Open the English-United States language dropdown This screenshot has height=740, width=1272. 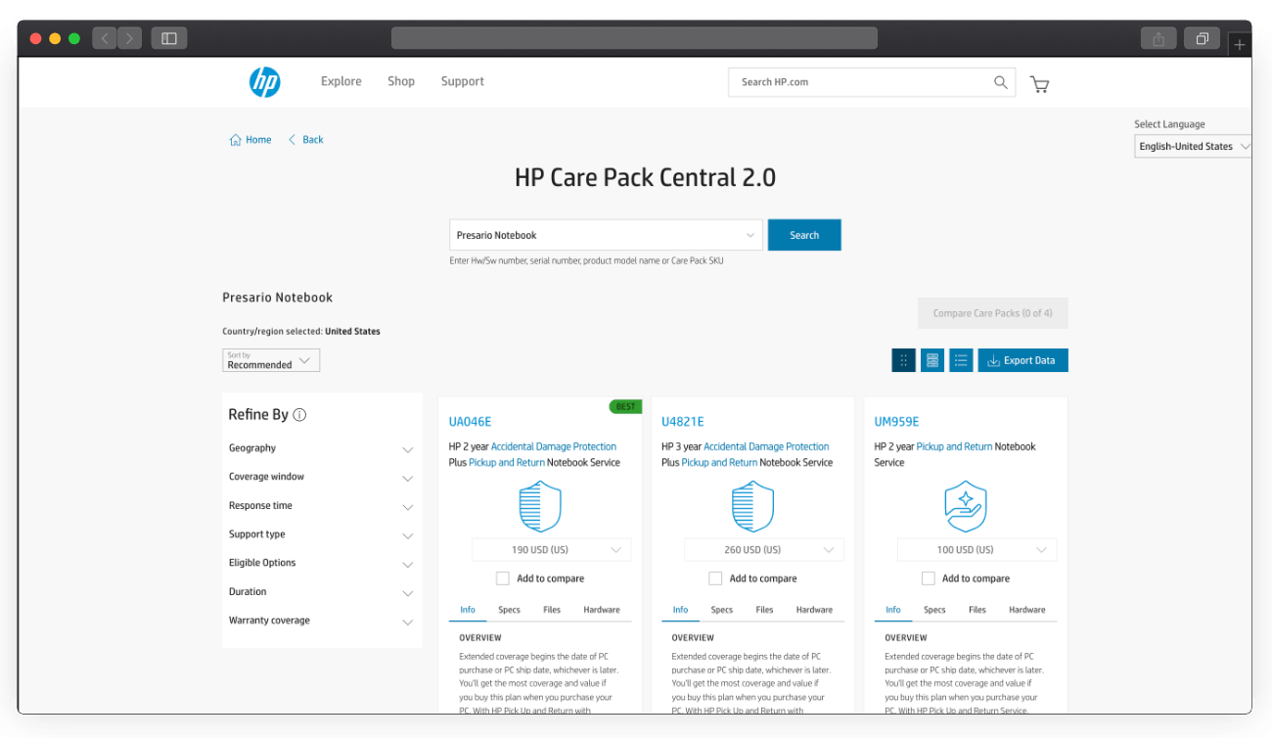click(1193, 146)
